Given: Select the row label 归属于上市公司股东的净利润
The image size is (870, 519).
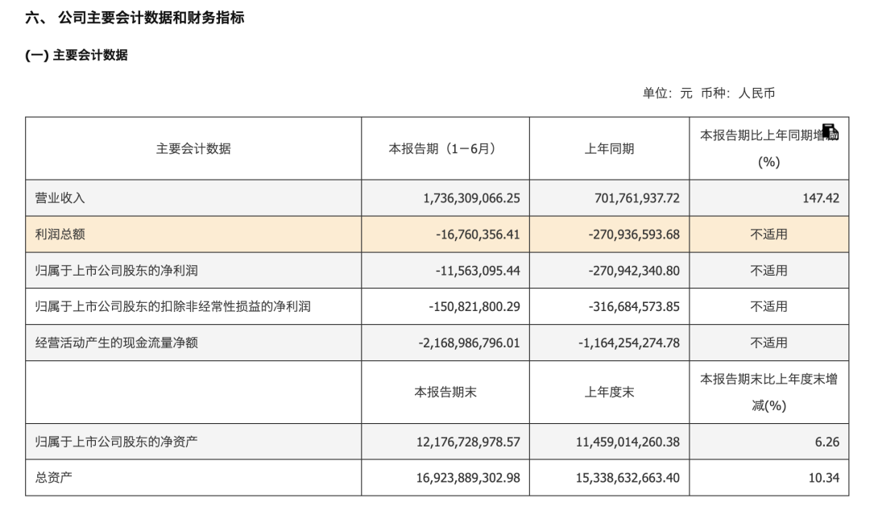Looking at the screenshot, I should (117, 270).
